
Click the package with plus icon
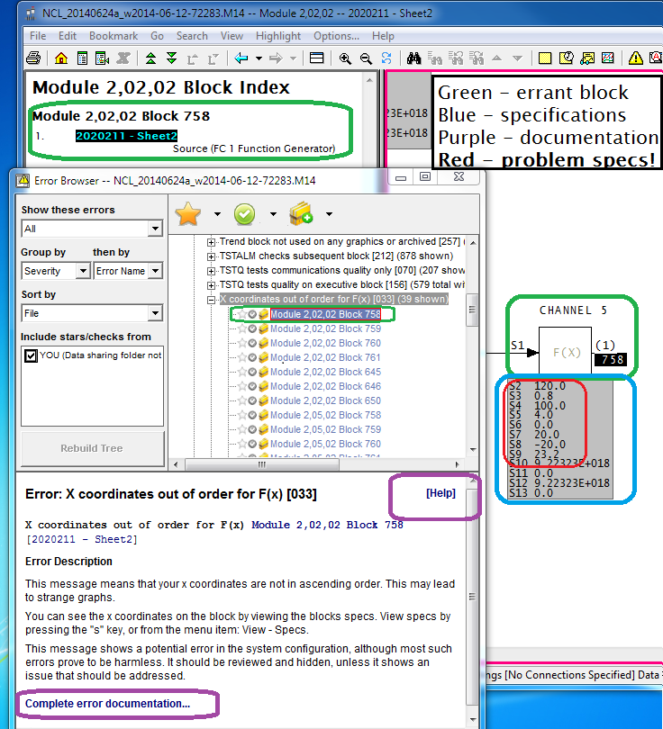301,214
